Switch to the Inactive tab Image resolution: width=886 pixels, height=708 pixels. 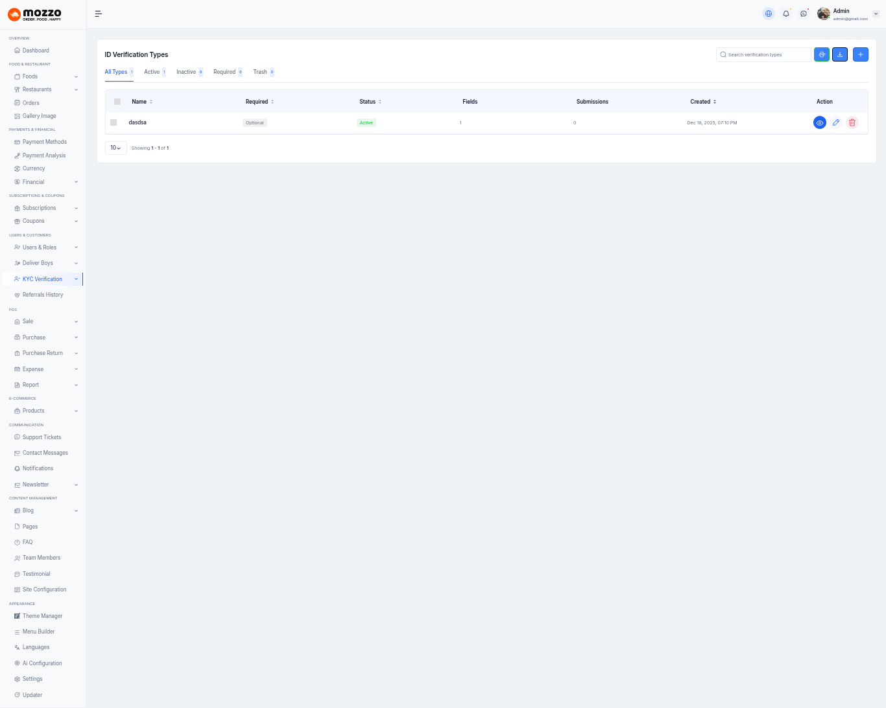coord(186,72)
